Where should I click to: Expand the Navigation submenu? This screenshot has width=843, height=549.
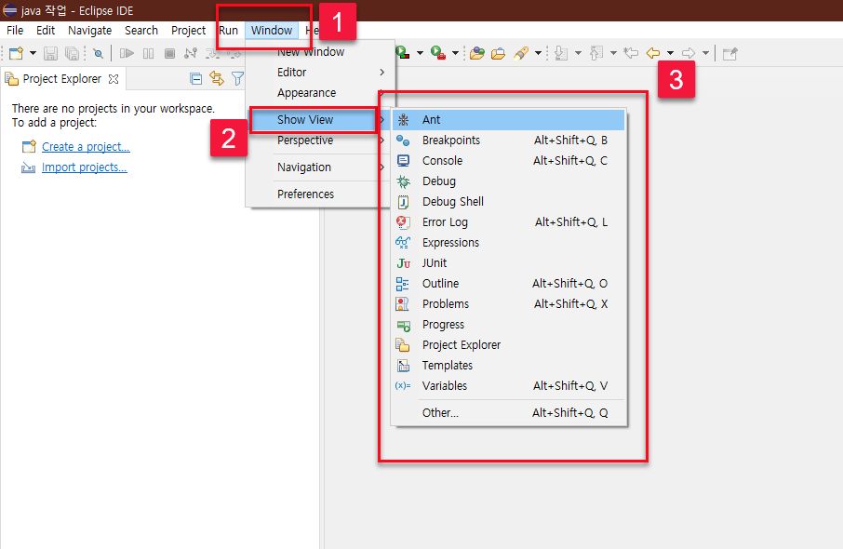click(320, 167)
